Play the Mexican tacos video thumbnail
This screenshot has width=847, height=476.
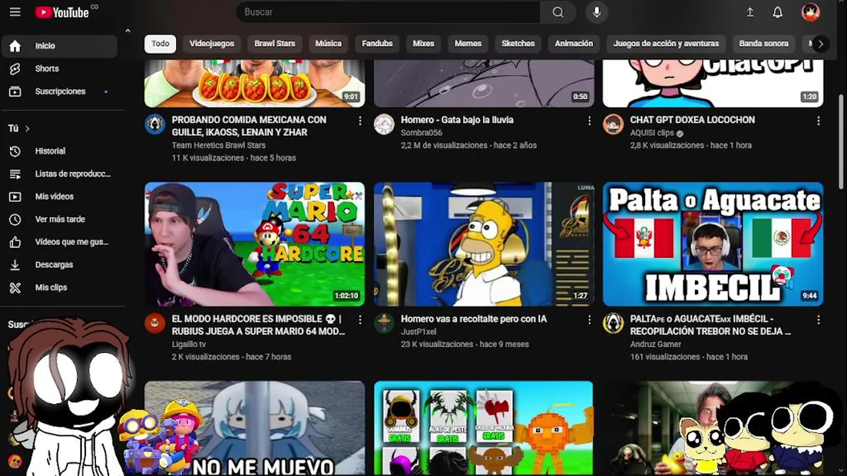255,83
